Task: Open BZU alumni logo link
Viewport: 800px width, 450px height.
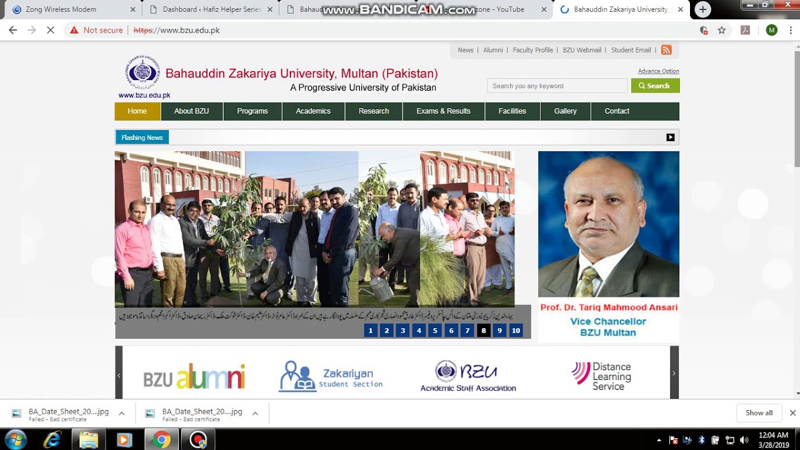Action: (194, 376)
